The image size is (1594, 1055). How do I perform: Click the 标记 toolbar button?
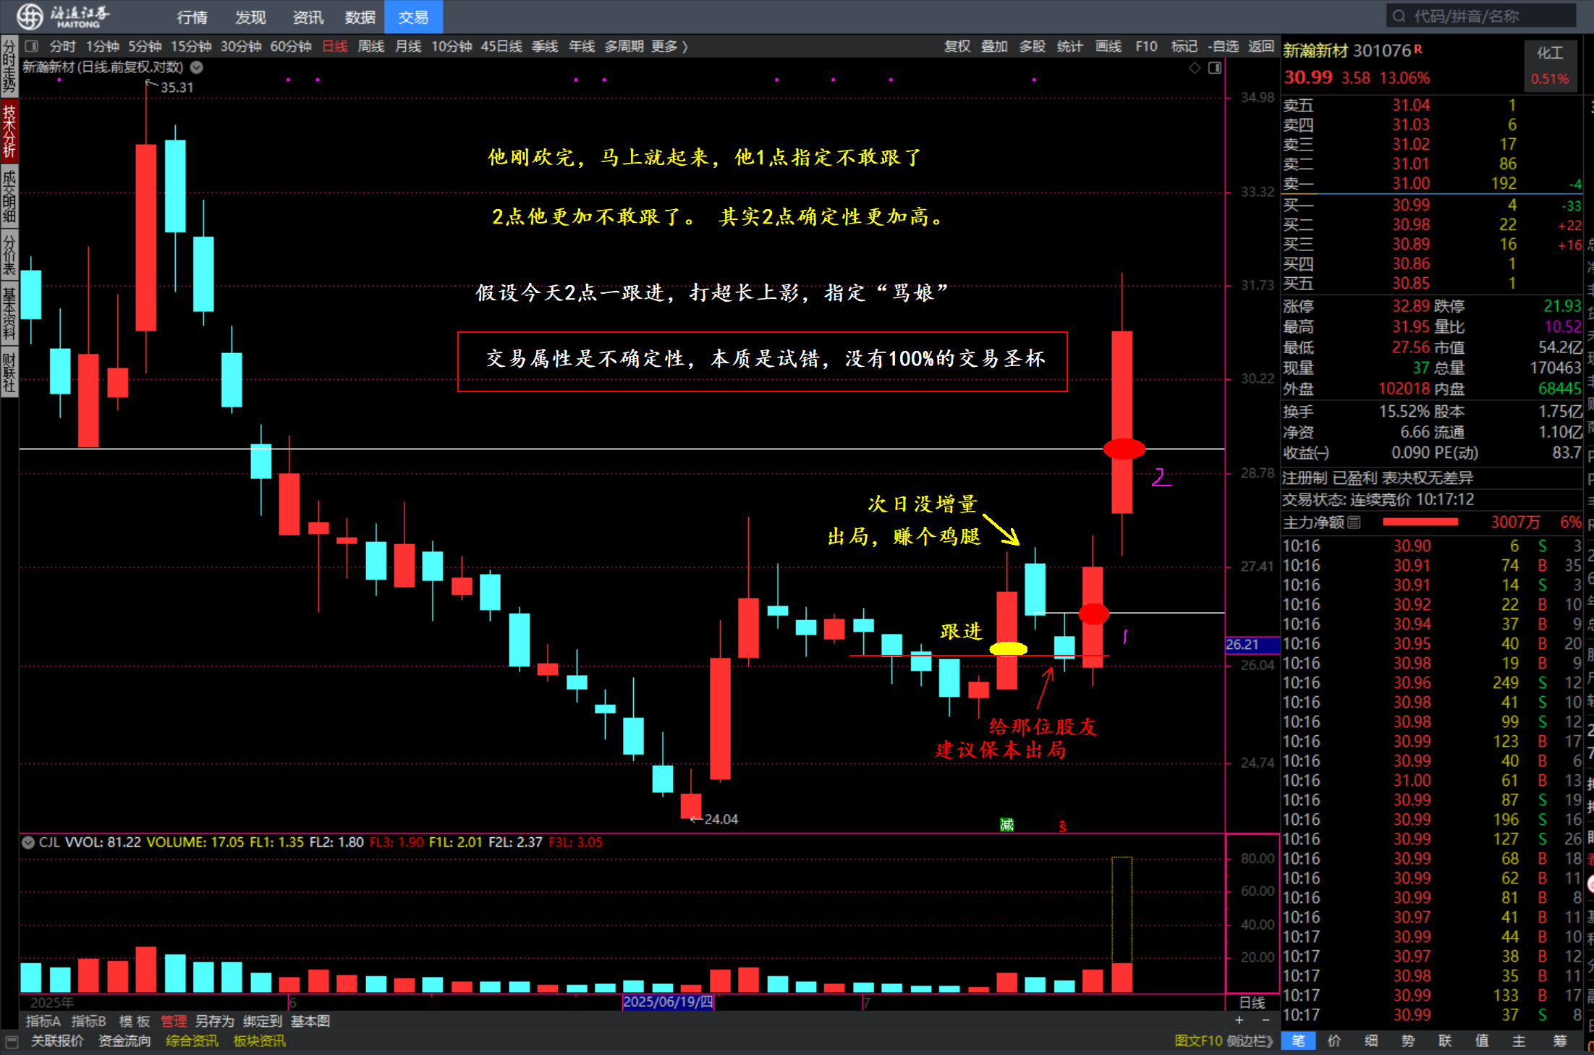(x=1184, y=46)
